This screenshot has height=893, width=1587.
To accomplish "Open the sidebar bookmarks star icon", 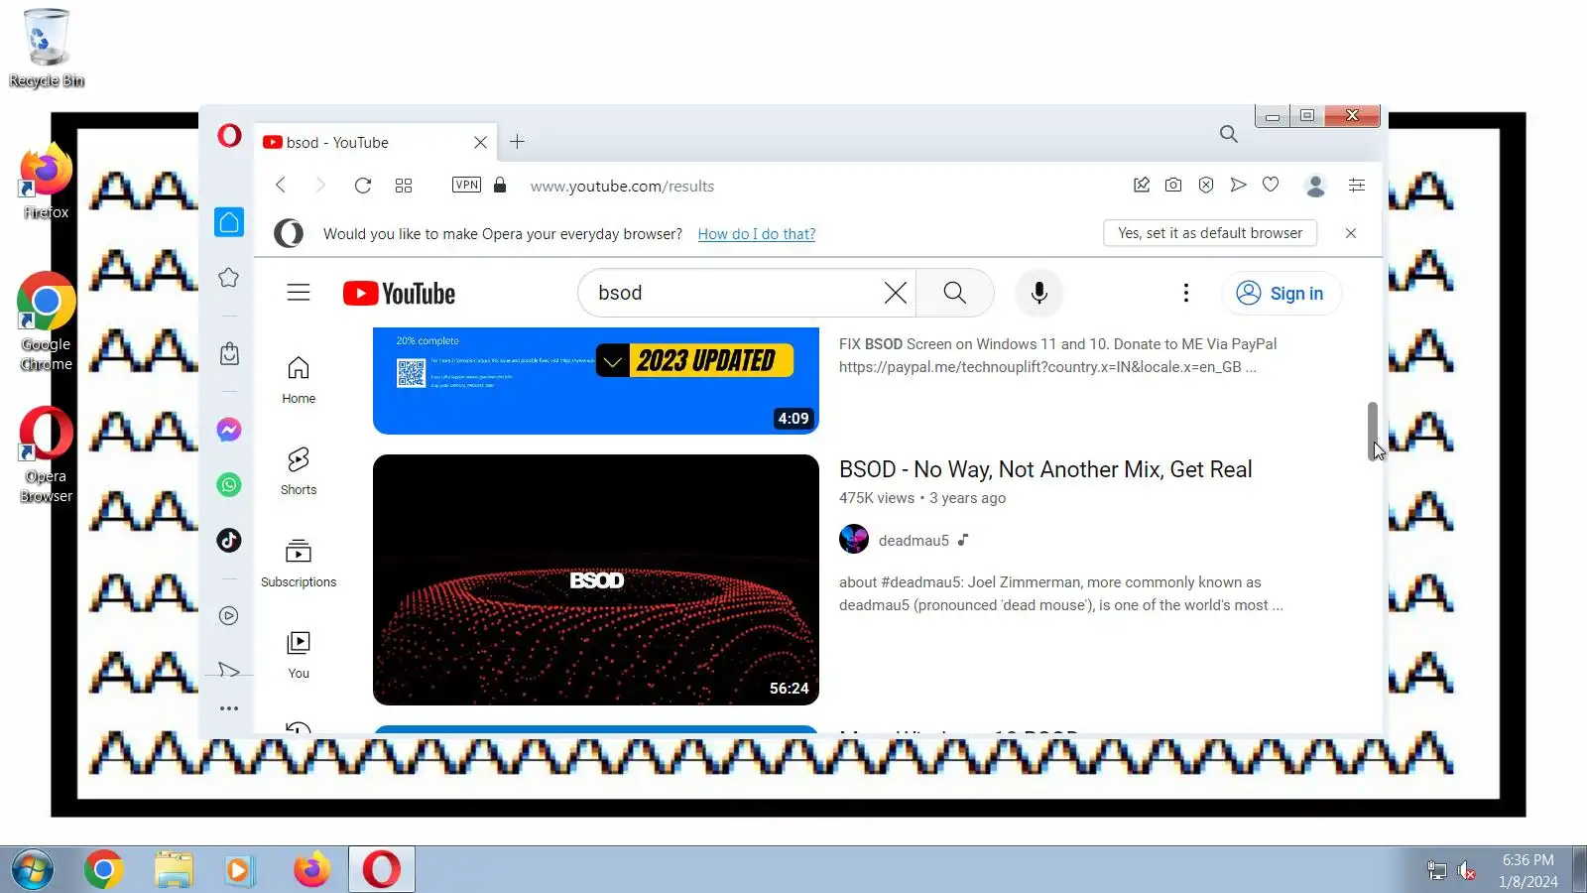I will click(229, 278).
